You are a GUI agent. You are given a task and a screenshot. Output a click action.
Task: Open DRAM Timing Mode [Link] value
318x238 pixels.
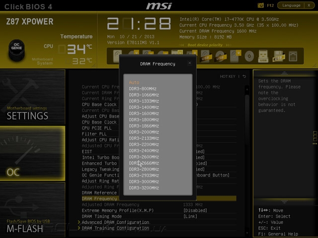point(190,216)
